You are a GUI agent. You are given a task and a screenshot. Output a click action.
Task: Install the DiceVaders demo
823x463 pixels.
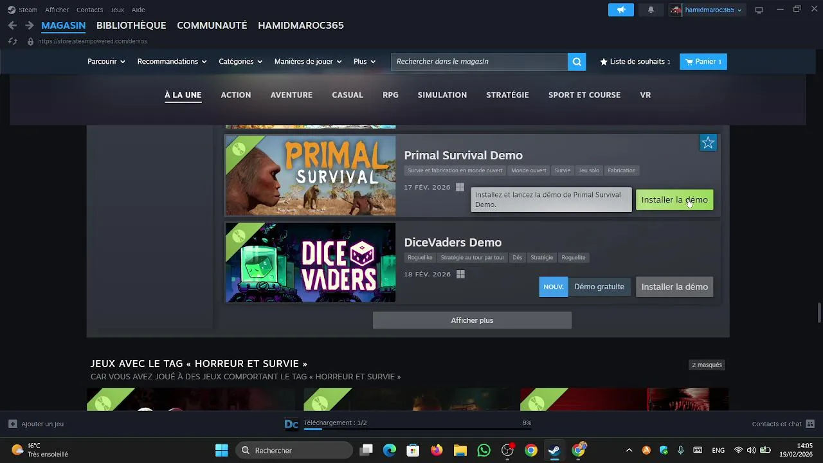pos(674,287)
